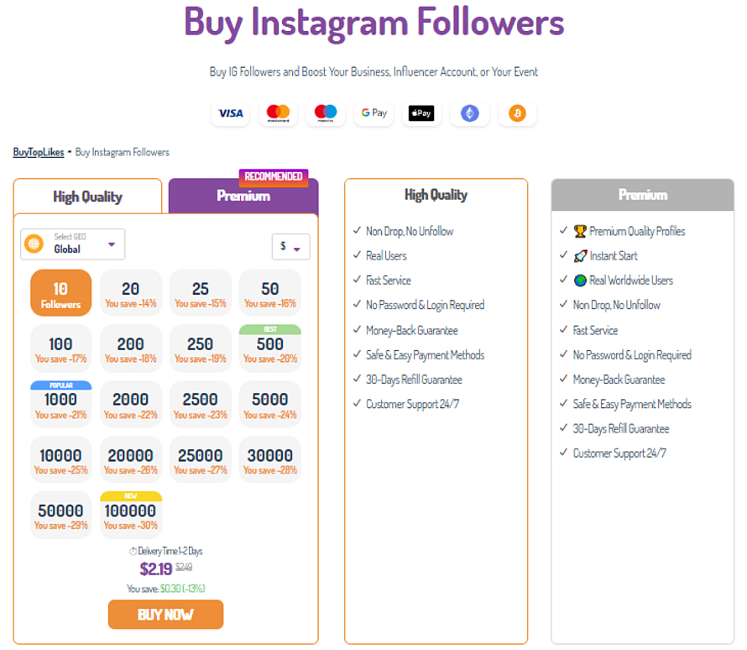
Task: Click the Bitcoin payment icon
Action: pyautogui.click(x=517, y=113)
